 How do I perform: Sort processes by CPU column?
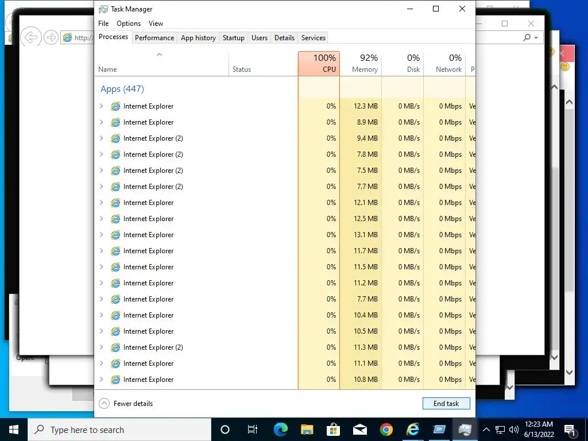pos(319,64)
